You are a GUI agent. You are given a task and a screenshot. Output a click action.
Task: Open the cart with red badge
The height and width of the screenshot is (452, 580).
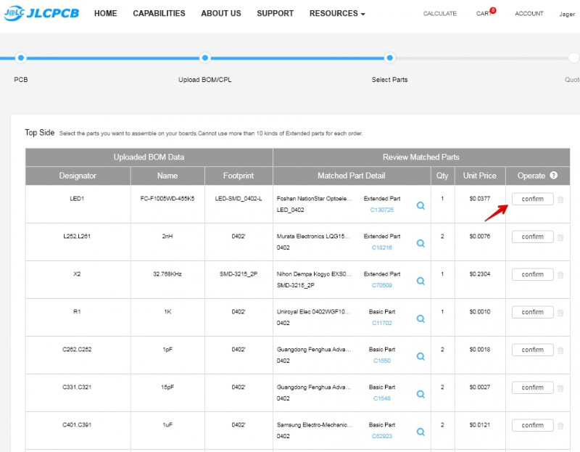point(484,13)
